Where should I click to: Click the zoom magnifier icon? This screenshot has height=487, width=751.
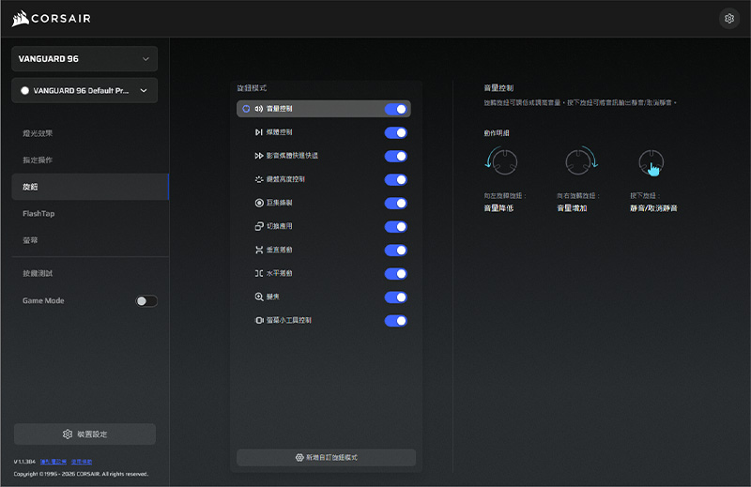258,297
